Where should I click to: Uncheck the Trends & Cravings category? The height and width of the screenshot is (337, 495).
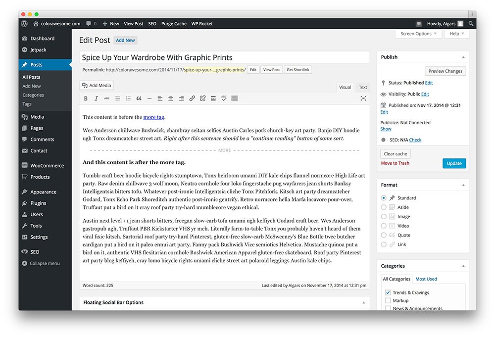click(x=388, y=292)
